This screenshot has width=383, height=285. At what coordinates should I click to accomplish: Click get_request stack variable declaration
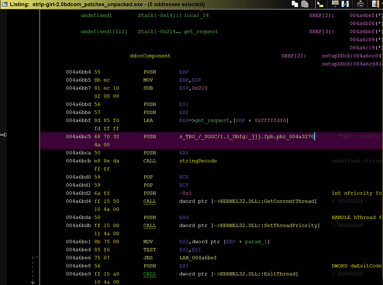[201, 31]
